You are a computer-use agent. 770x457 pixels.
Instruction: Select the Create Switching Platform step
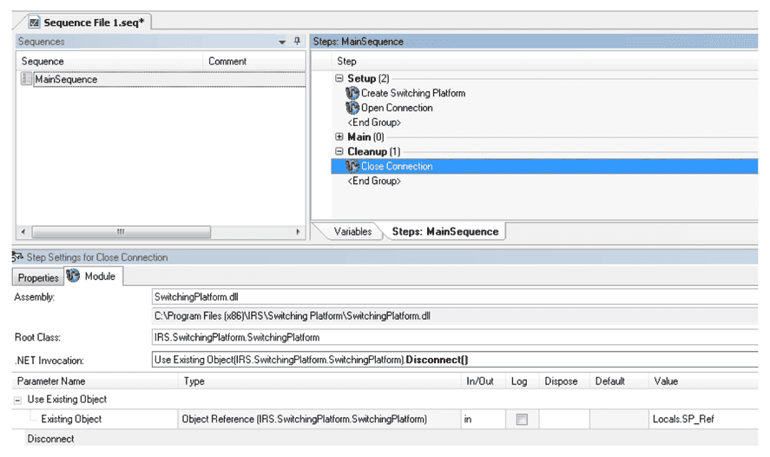(x=413, y=93)
